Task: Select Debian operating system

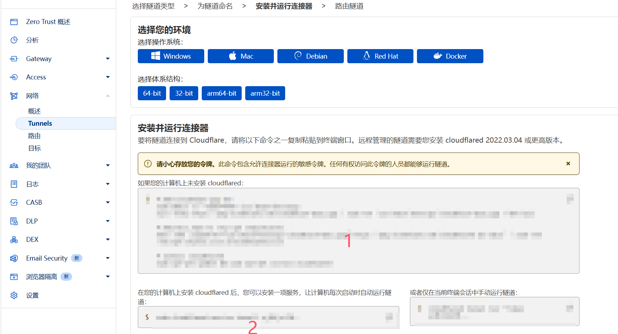Action: 311,56
